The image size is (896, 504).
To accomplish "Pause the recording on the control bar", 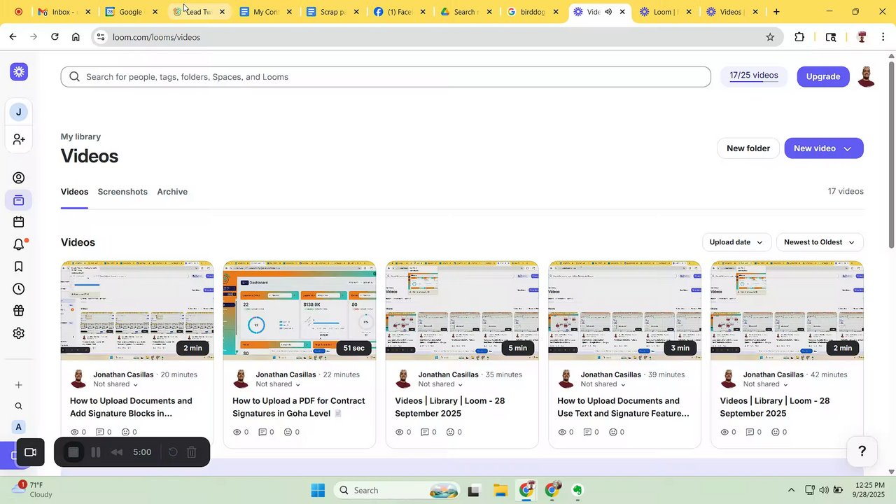I will coord(97,452).
